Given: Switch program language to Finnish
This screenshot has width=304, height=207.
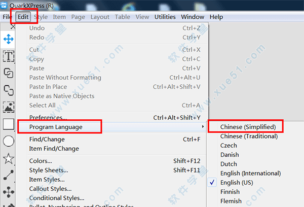Looking at the screenshot, I should pyautogui.click(x=230, y=192).
